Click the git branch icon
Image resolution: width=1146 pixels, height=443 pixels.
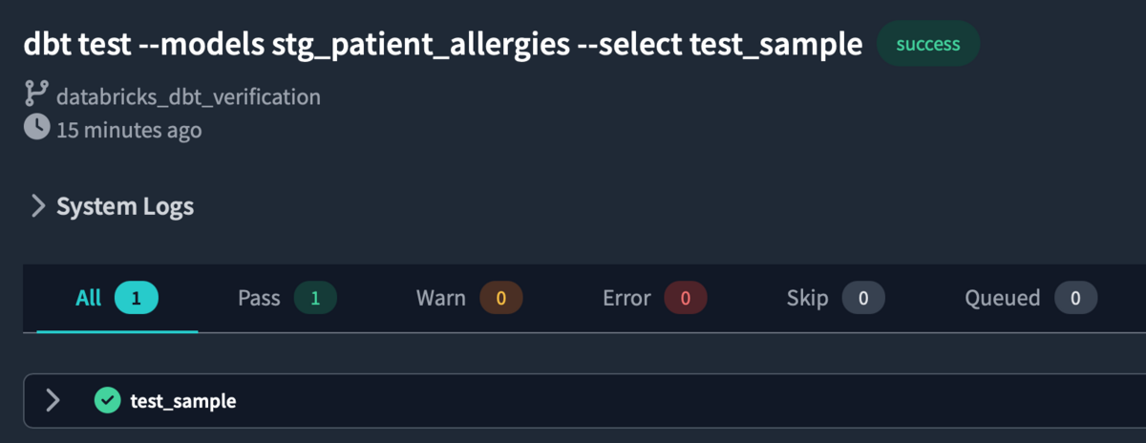(36, 95)
